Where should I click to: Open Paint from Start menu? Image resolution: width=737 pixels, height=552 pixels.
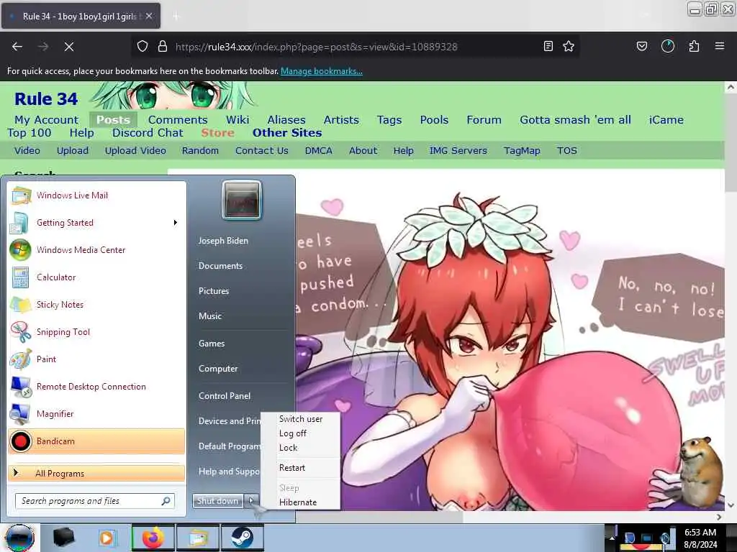tap(96, 359)
